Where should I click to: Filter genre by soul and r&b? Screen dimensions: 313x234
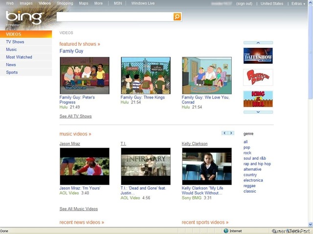click(255, 158)
